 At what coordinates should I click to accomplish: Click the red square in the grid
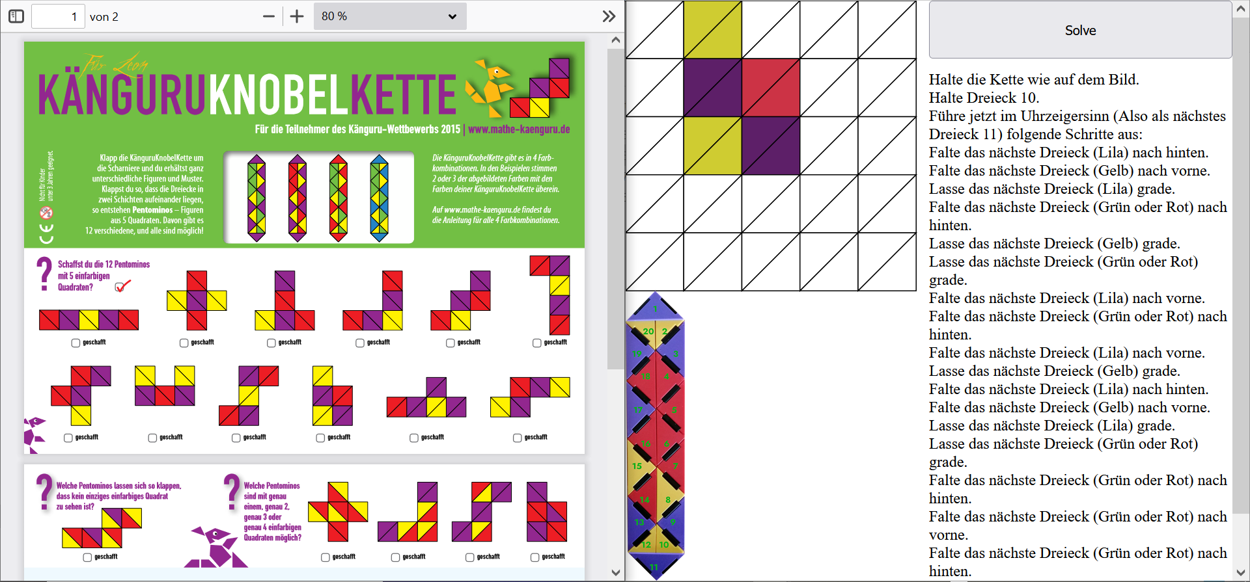(770, 88)
